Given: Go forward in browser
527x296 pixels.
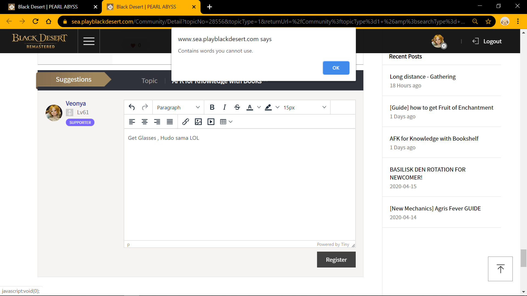Looking at the screenshot, I should pos(22,21).
